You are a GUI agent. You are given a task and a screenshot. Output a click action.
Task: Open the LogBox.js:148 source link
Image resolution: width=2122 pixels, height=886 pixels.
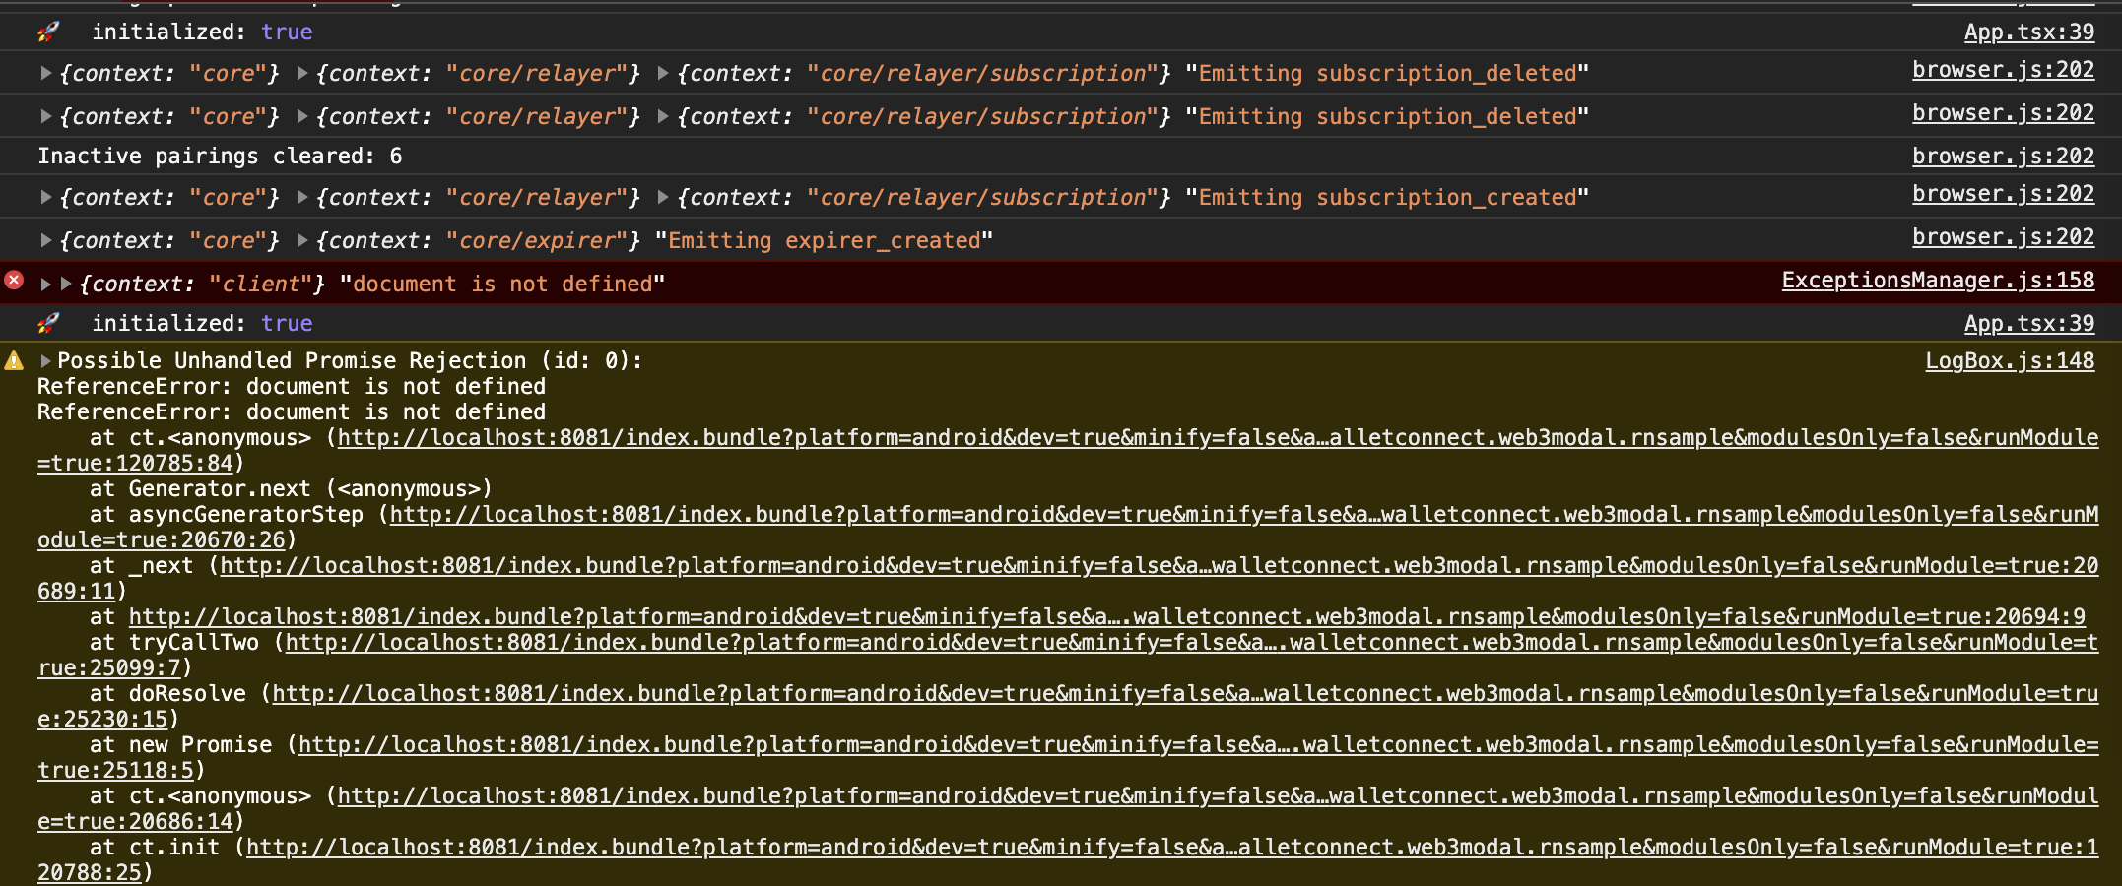(2010, 360)
